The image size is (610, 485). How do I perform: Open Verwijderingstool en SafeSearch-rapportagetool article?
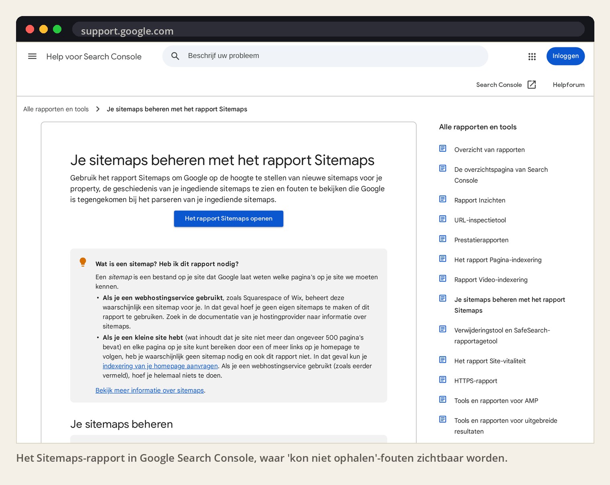point(502,336)
